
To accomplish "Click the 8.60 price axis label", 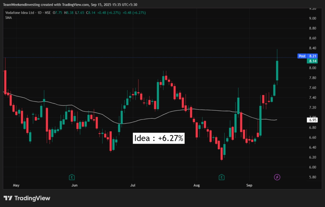I will 313,38.
